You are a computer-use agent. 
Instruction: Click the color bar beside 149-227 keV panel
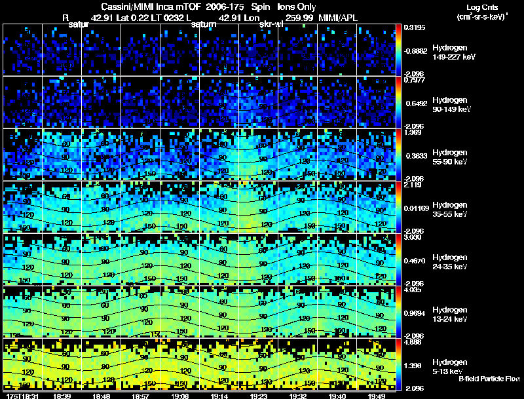(x=398, y=49)
